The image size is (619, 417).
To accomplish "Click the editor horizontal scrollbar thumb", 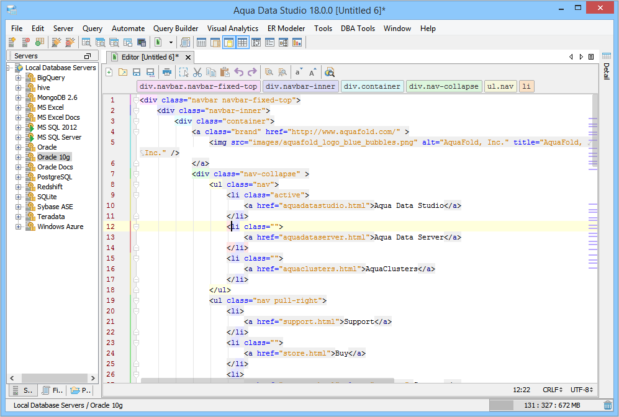I will (268, 380).
